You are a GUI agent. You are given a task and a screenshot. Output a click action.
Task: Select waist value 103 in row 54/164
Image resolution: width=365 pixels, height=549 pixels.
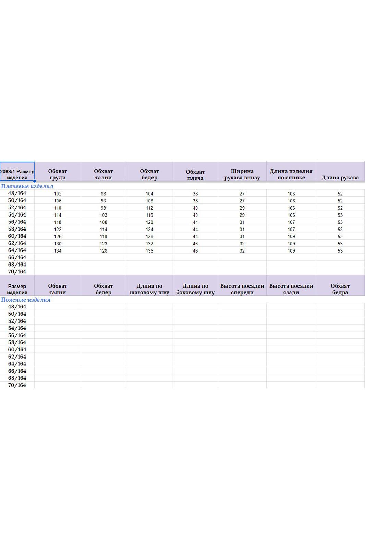point(104,215)
